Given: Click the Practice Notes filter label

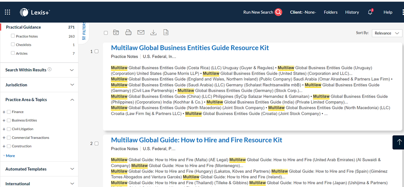Looking at the screenshot, I should pyautogui.click(x=27, y=36).
